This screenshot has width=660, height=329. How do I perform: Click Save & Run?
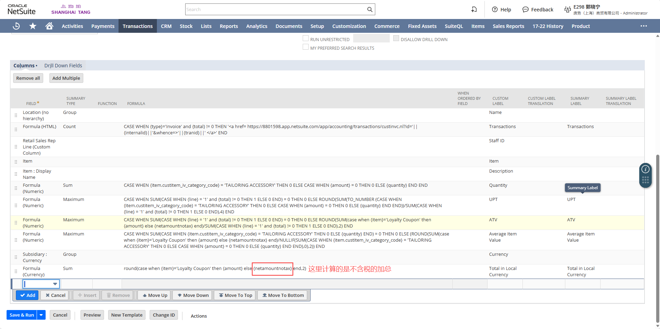tap(22, 315)
